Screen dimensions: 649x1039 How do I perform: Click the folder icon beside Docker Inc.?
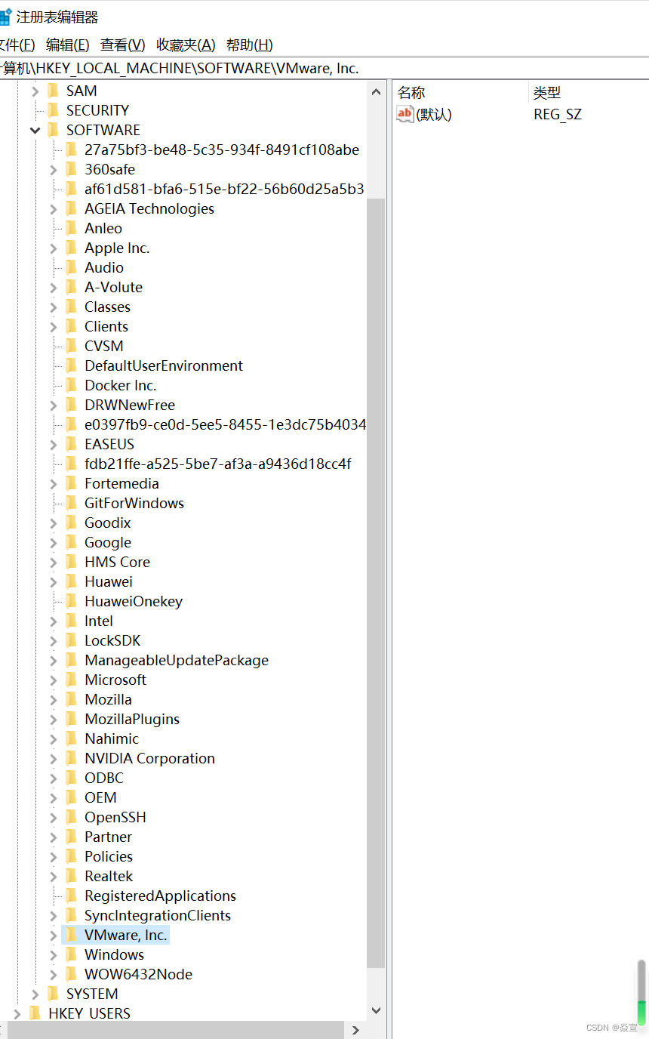[x=71, y=385]
